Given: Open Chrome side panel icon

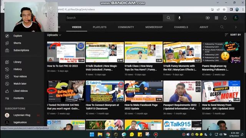Looking at the screenshot, I should tap(231, 10).
